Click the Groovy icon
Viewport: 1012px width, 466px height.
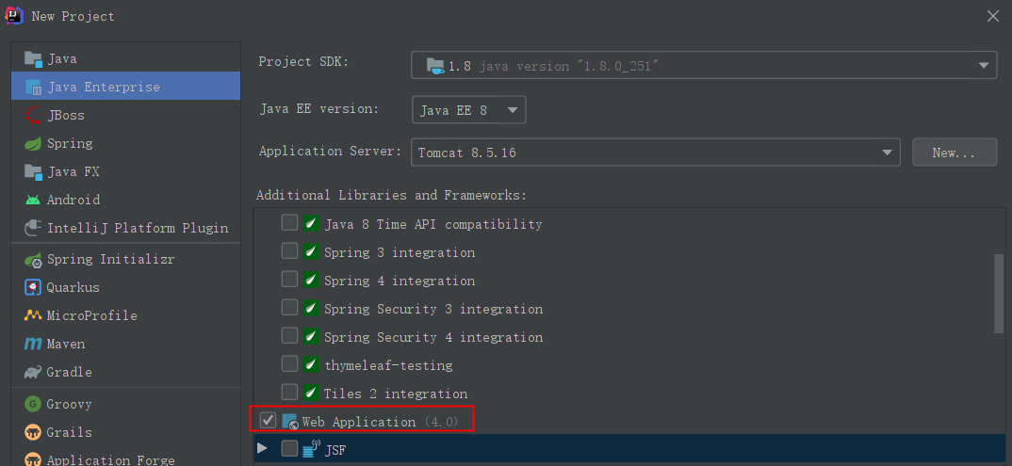coord(33,404)
